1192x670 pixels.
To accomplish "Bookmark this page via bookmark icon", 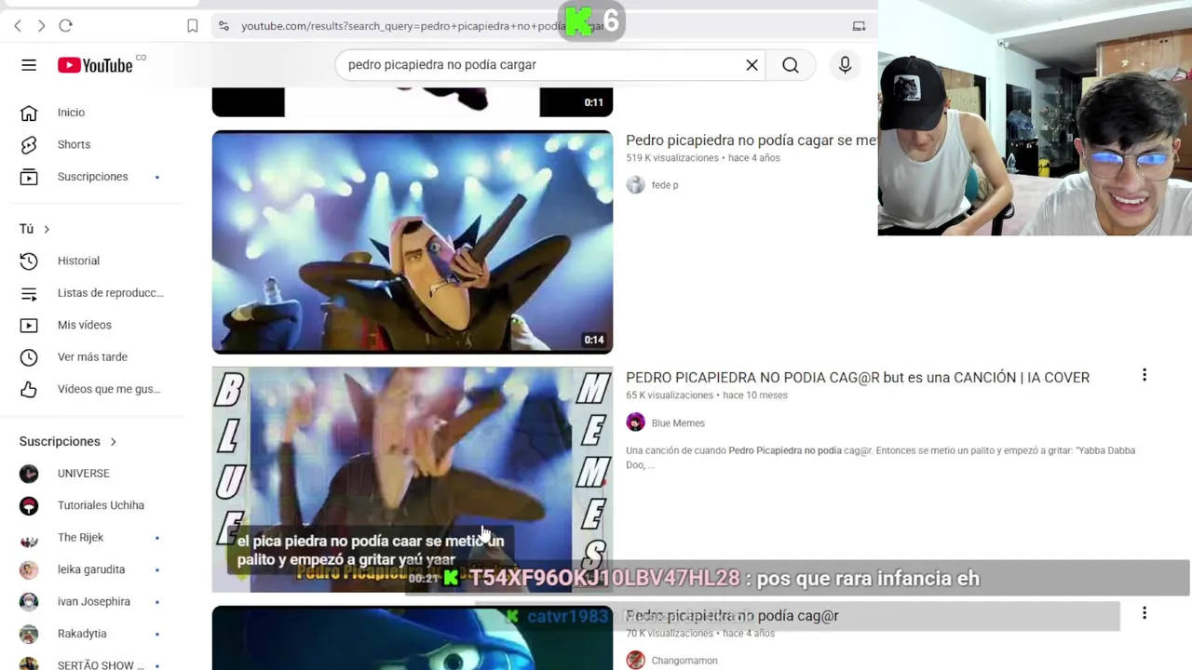I will [193, 26].
